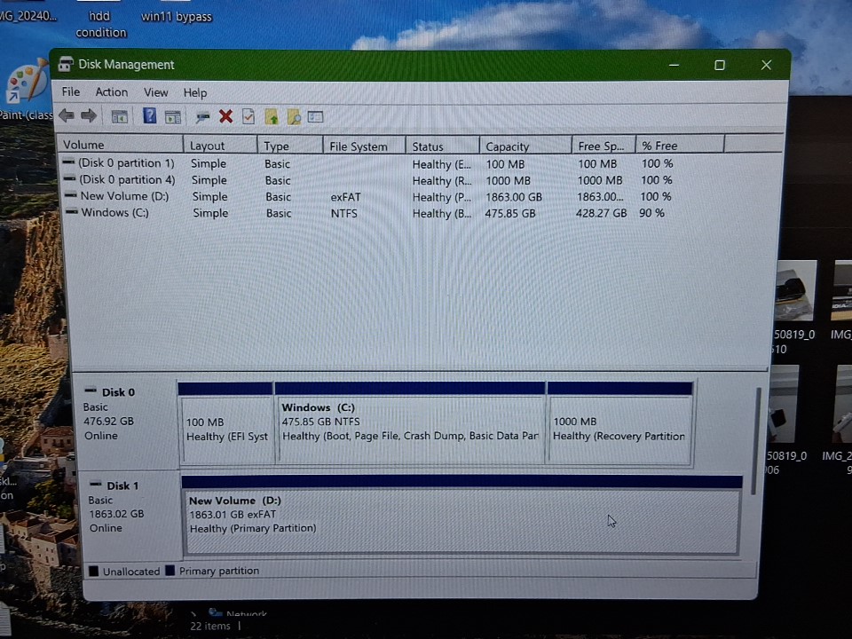
Task: Click the drive icon beside (Disk 0 partition 1)
Action: click(68, 162)
